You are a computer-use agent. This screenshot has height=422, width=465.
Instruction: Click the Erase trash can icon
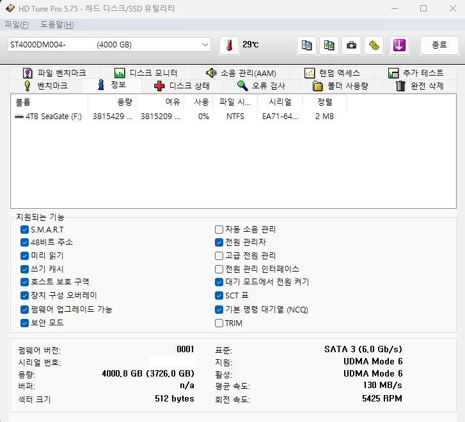[400, 86]
